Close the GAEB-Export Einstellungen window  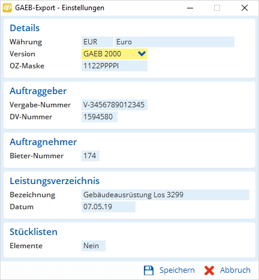(x=245, y=8)
